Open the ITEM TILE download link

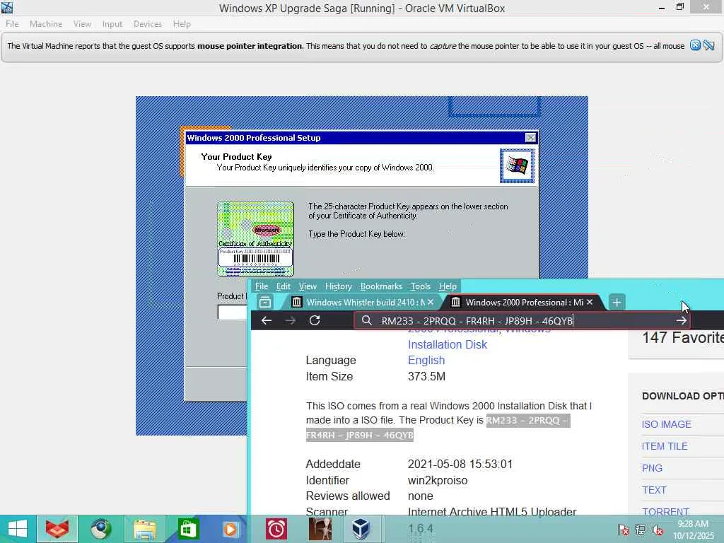pos(665,446)
